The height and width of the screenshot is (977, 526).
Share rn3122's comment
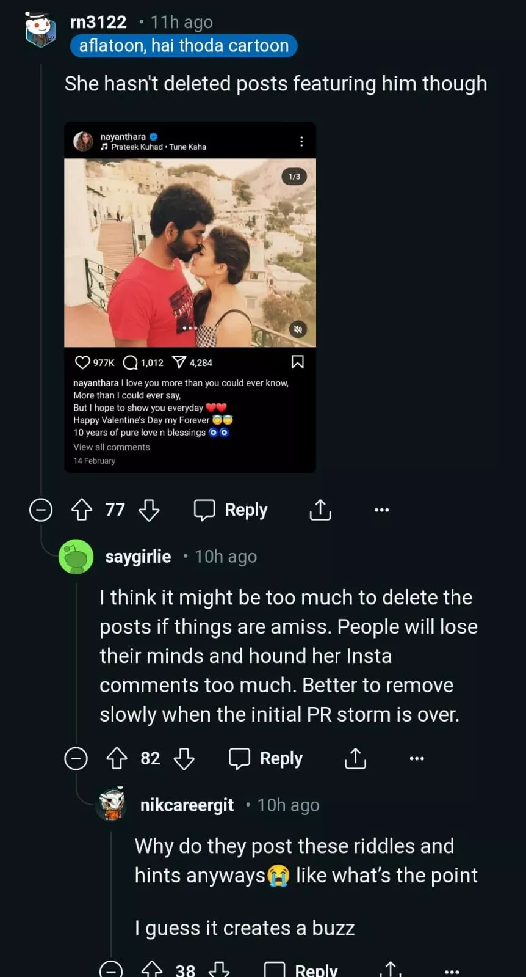coord(320,510)
